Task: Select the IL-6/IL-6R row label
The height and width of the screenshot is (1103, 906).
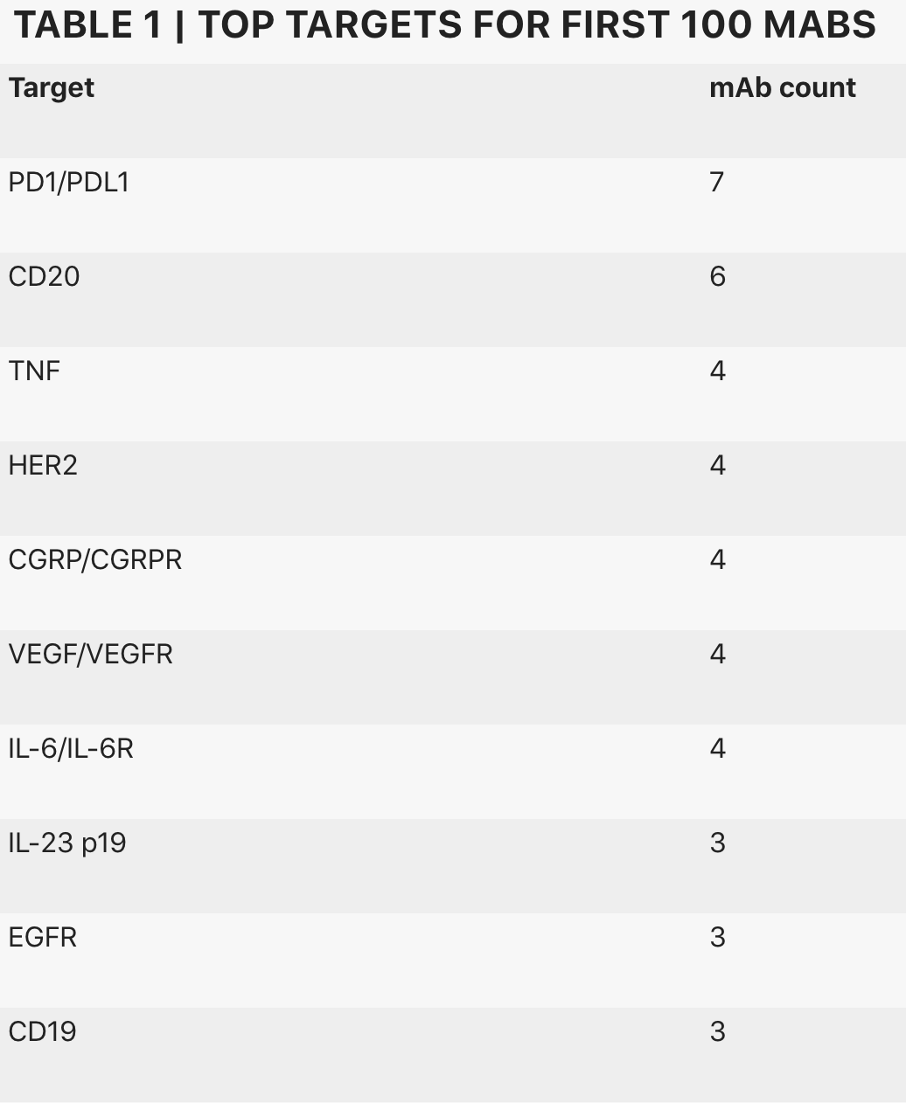Action: click(x=71, y=748)
